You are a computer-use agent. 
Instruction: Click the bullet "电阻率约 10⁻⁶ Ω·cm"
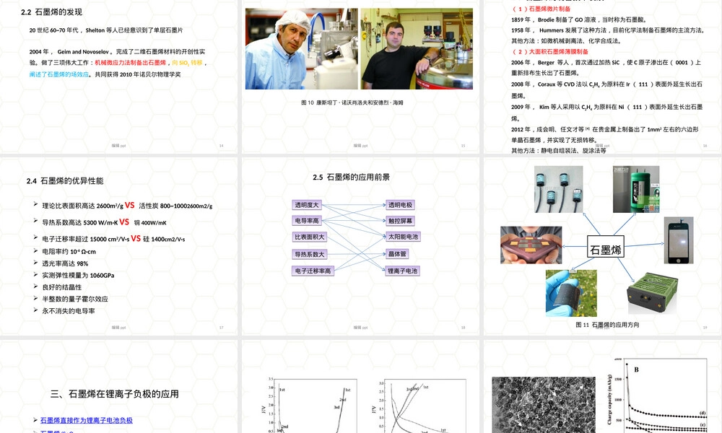point(69,252)
